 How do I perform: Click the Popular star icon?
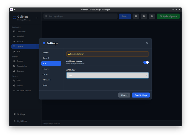click(x=14, y=41)
